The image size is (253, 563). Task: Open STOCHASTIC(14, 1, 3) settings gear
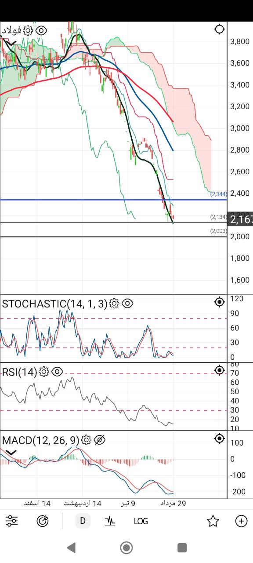pyautogui.click(x=114, y=303)
